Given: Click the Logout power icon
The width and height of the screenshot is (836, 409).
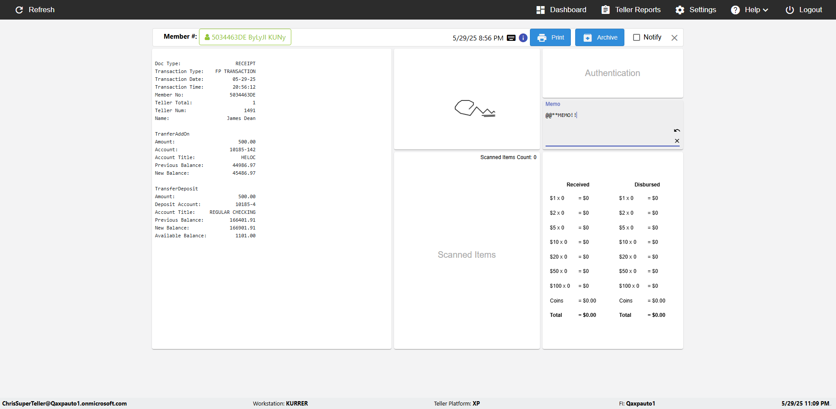Looking at the screenshot, I should [x=789, y=10].
